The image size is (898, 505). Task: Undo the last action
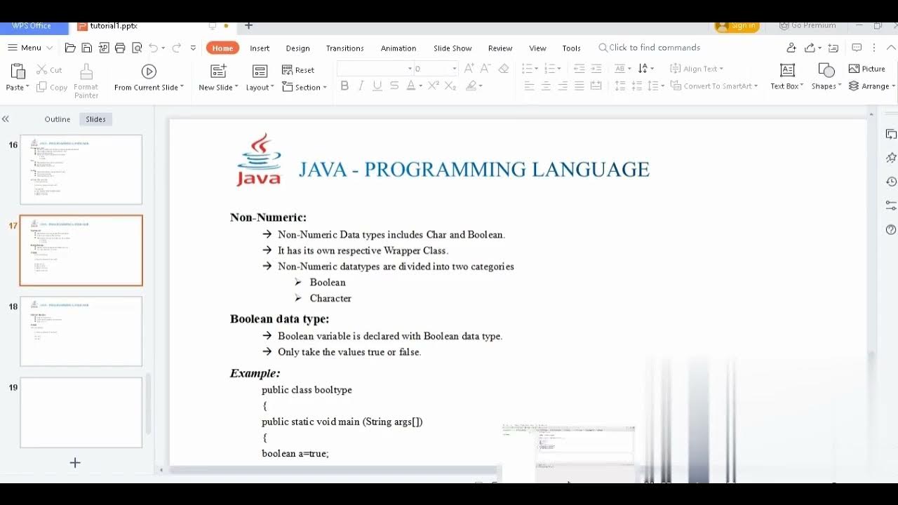click(x=153, y=48)
